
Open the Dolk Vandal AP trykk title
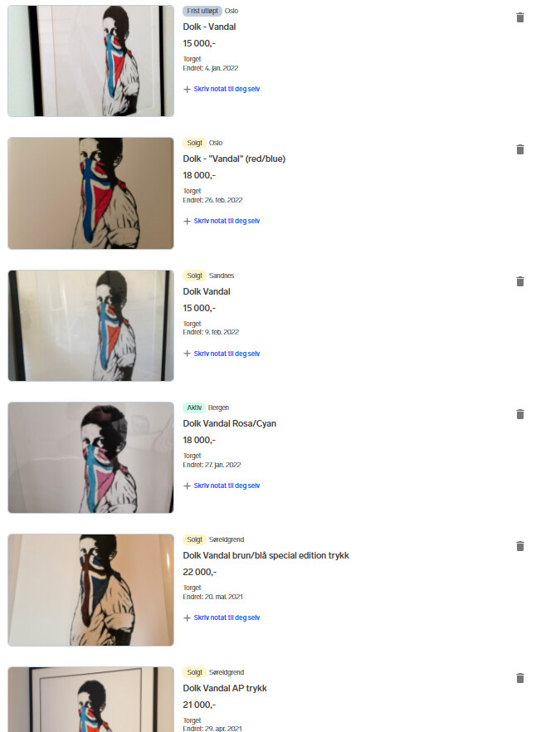click(225, 688)
